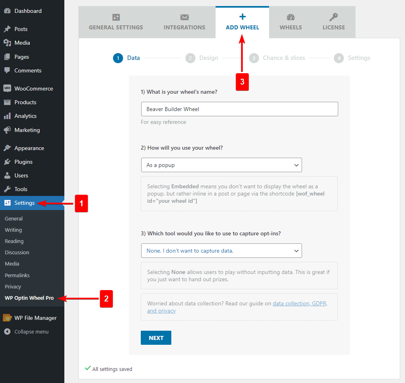
Task: Click the NEXT button
Action: pos(156,338)
